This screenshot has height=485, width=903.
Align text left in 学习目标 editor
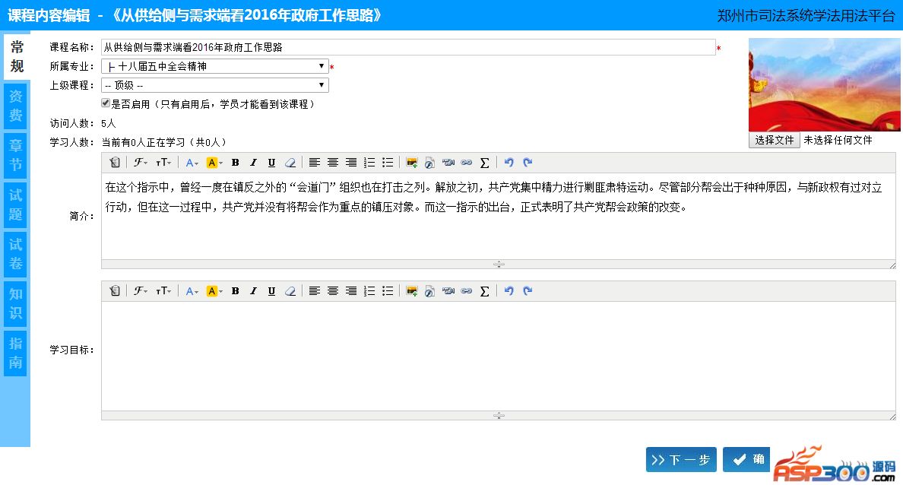click(315, 291)
